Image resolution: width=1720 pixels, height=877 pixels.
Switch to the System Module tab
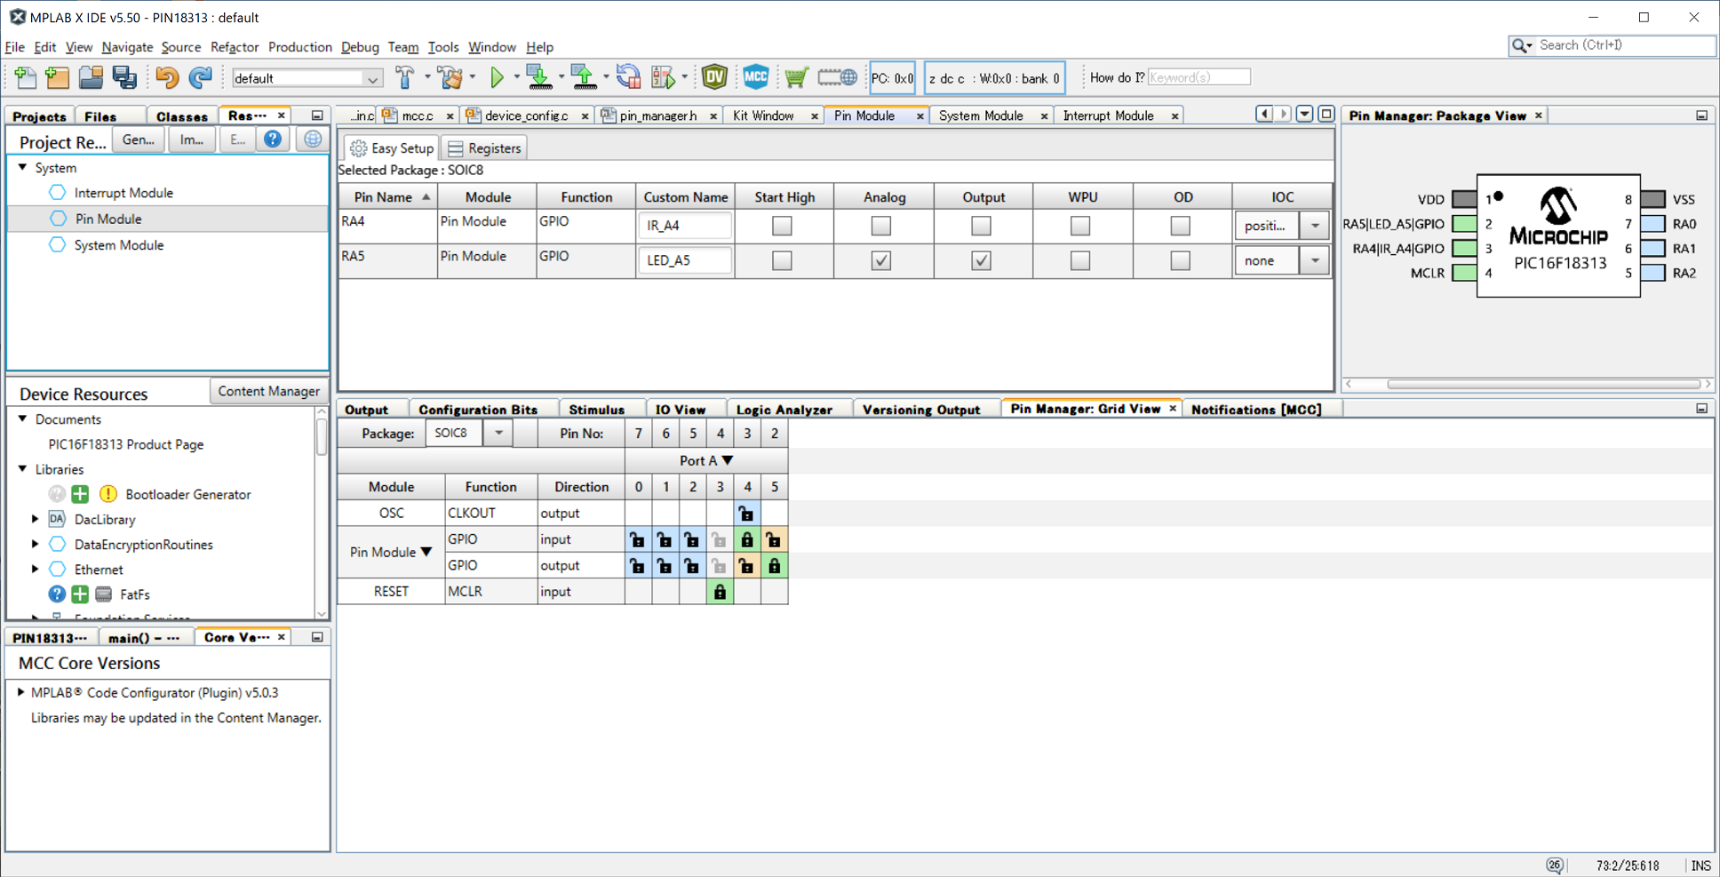coord(981,116)
